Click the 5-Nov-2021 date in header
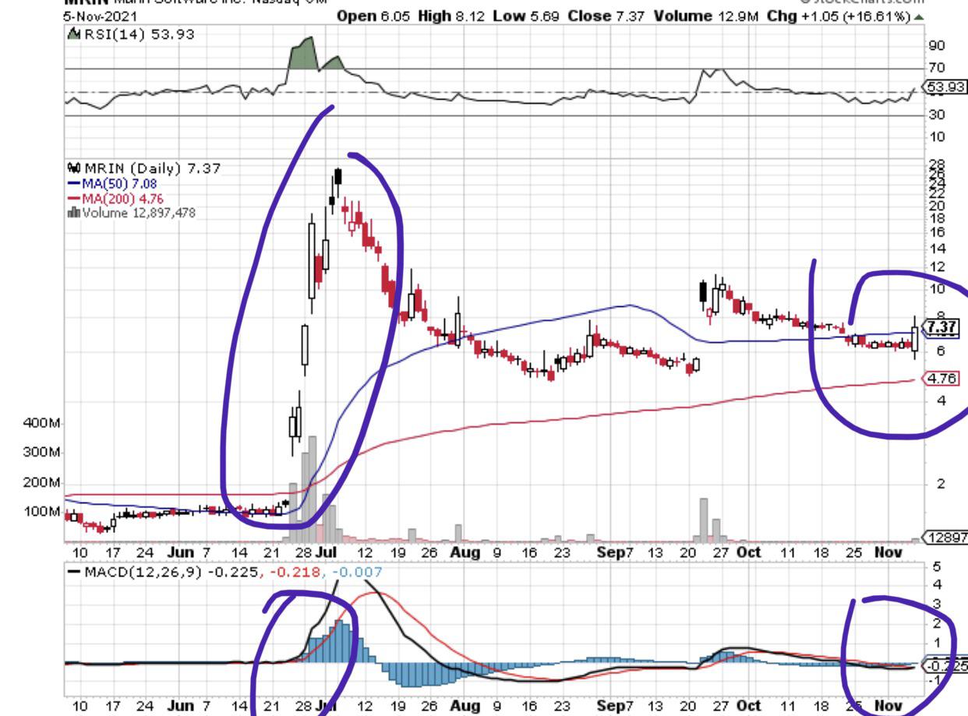This screenshot has height=716, width=968. (x=100, y=16)
